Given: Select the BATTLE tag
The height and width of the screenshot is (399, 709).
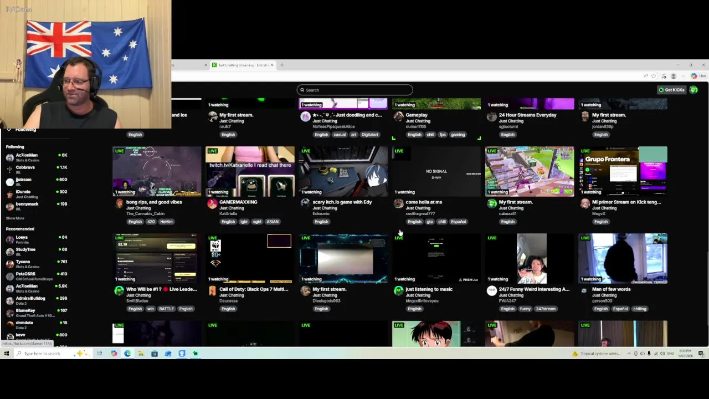Looking at the screenshot, I should 166,309.
